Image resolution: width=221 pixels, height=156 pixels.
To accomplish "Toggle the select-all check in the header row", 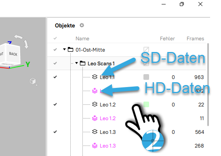I will 55,38.
